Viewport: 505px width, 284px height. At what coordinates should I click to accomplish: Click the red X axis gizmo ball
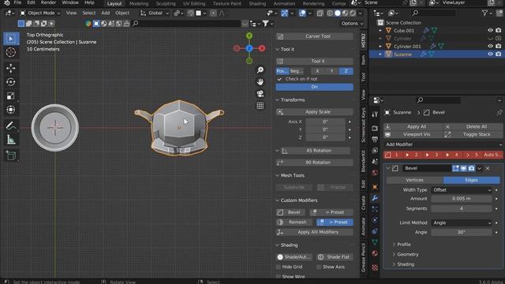click(262, 48)
